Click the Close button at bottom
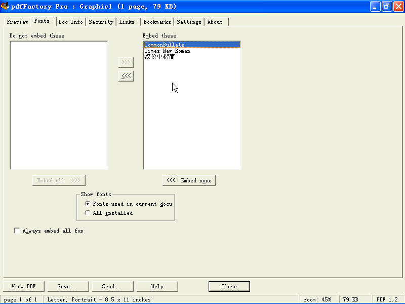 229,286
